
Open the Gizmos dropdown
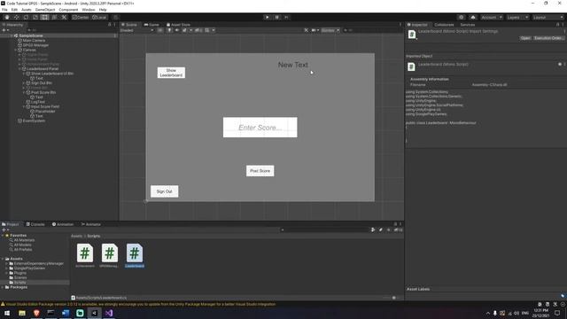pos(330,30)
